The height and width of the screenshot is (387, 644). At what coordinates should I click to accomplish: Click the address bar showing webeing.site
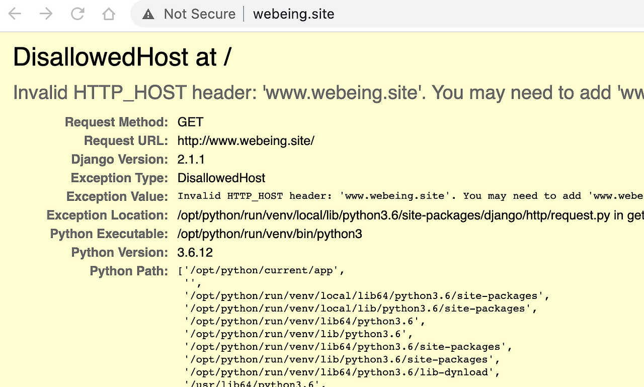coord(293,14)
